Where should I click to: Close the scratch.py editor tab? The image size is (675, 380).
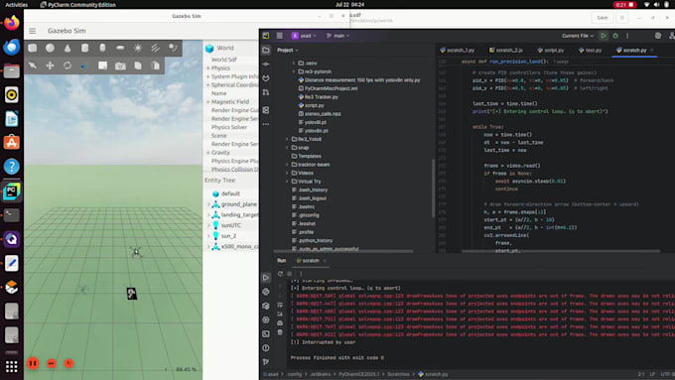(652, 51)
